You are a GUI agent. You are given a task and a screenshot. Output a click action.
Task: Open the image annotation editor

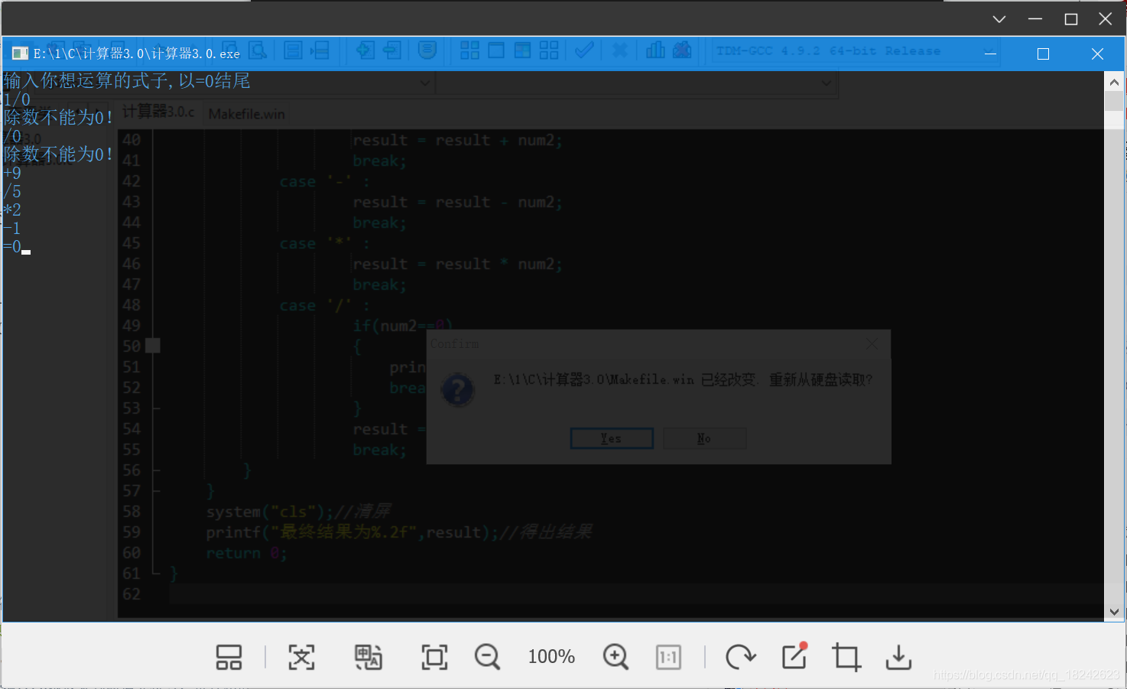coord(793,656)
